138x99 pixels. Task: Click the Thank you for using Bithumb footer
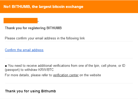[30, 91]
